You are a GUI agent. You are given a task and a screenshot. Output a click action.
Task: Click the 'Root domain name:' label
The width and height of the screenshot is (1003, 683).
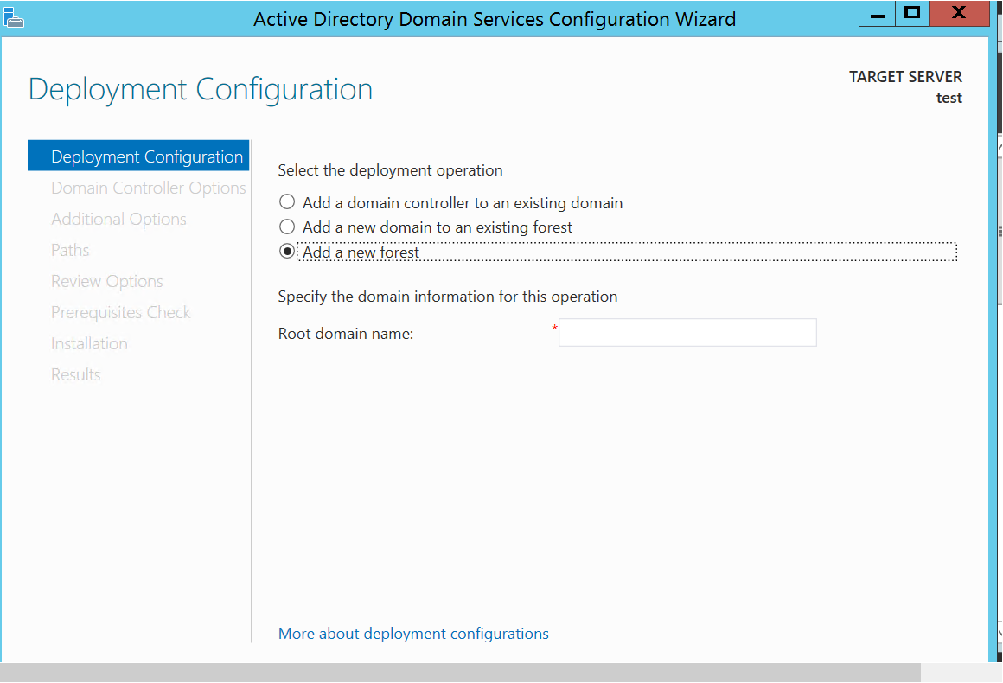345,334
